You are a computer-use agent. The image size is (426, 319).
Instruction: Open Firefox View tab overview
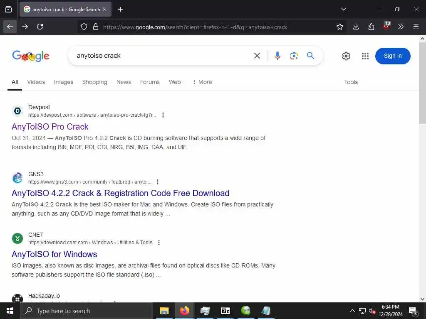(x=8, y=9)
